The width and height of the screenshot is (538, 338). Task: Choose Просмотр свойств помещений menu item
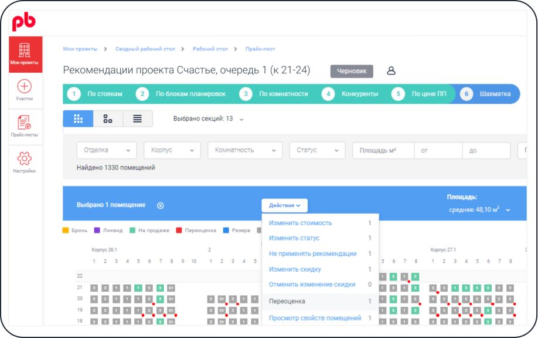pos(320,318)
